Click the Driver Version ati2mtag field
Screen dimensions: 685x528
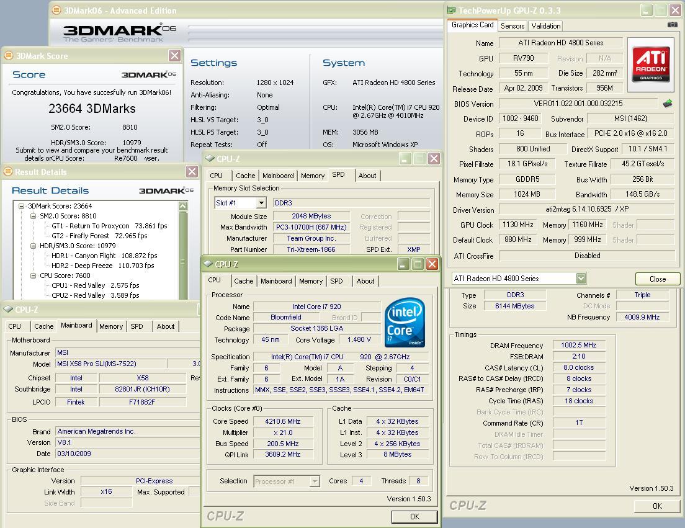tap(587, 209)
